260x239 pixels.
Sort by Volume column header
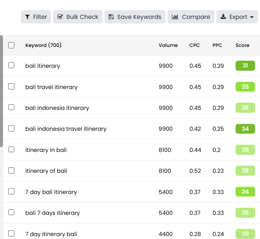coord(168,45)
